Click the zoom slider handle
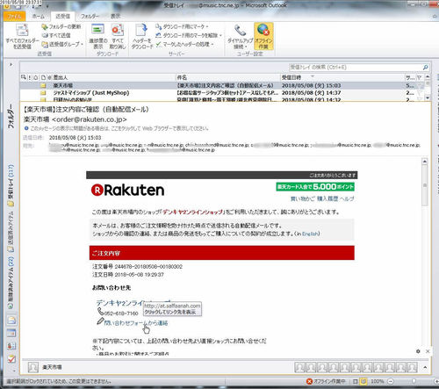 (414, 381)
